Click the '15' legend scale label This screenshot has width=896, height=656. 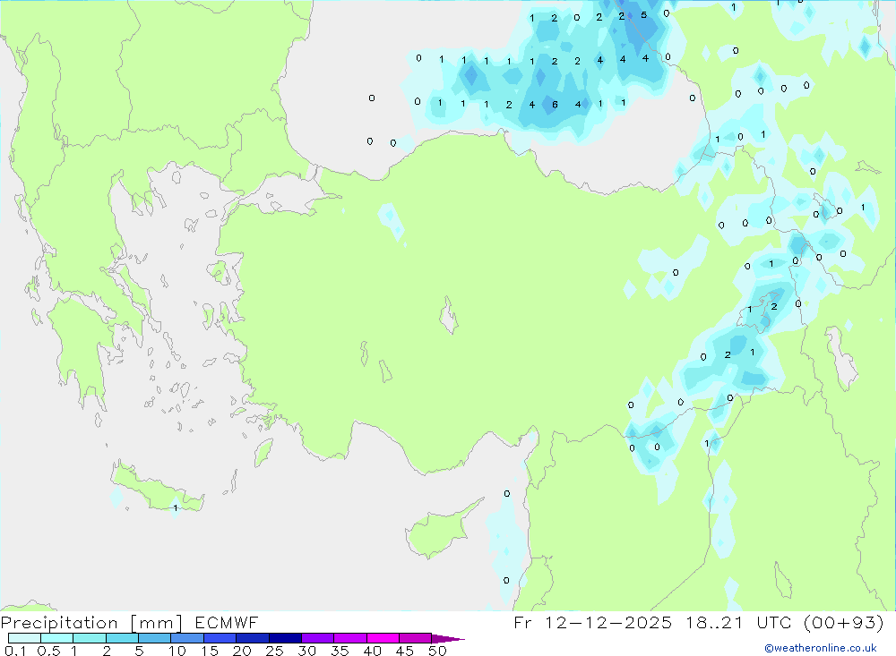[x=210, y=651]
